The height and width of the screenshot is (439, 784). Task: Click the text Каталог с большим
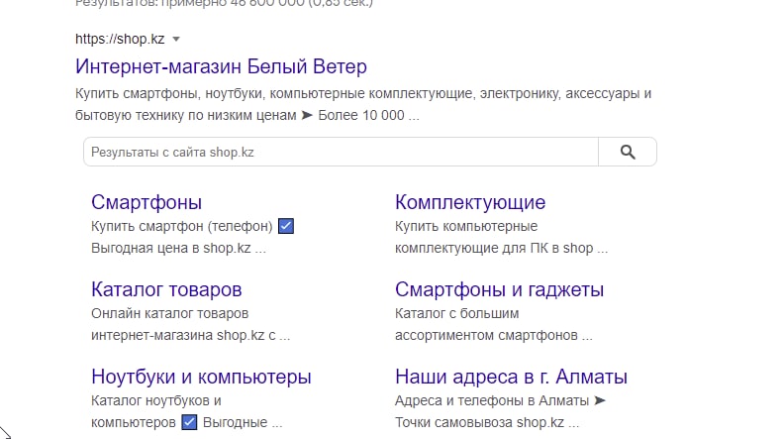[x=457, y=313]
